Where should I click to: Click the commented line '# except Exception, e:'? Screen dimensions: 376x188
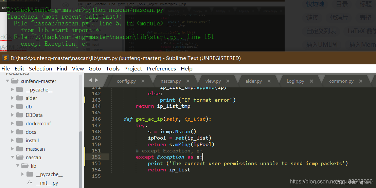point(169,151)
